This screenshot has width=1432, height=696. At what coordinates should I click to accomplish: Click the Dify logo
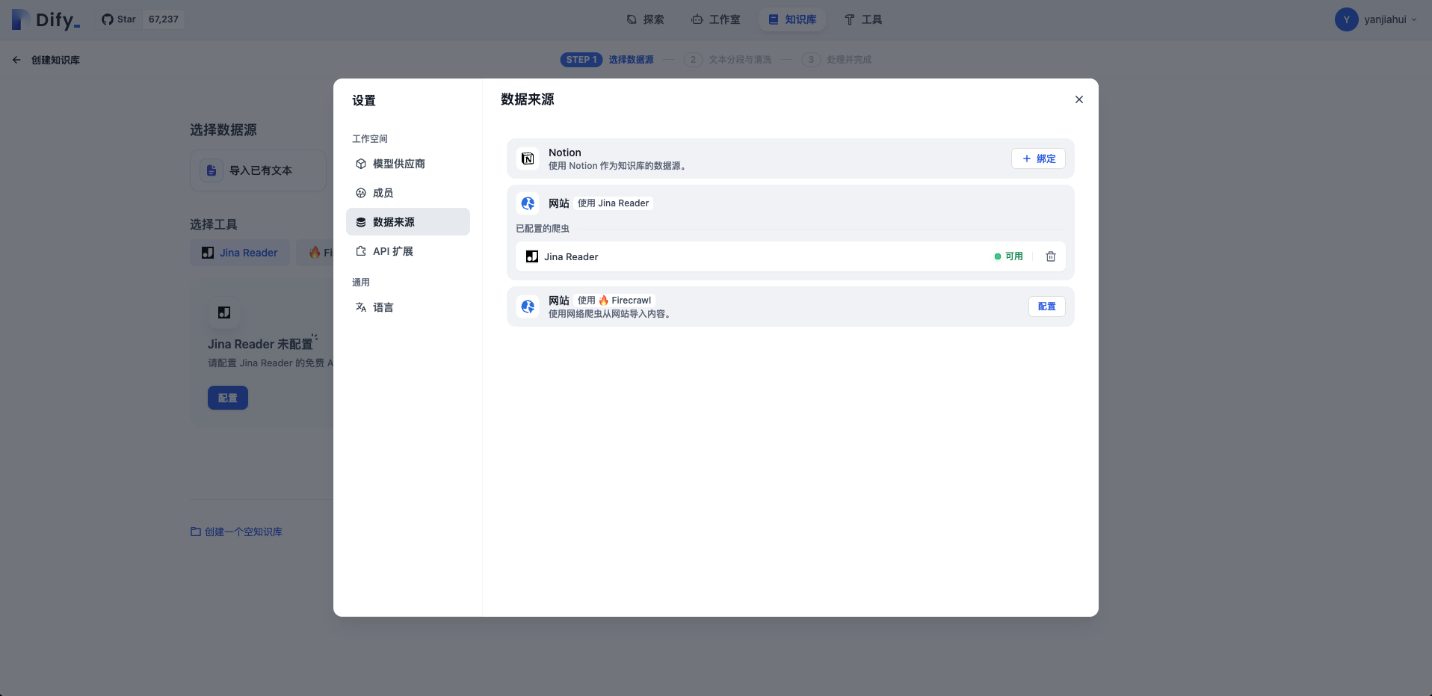(46, 19)
